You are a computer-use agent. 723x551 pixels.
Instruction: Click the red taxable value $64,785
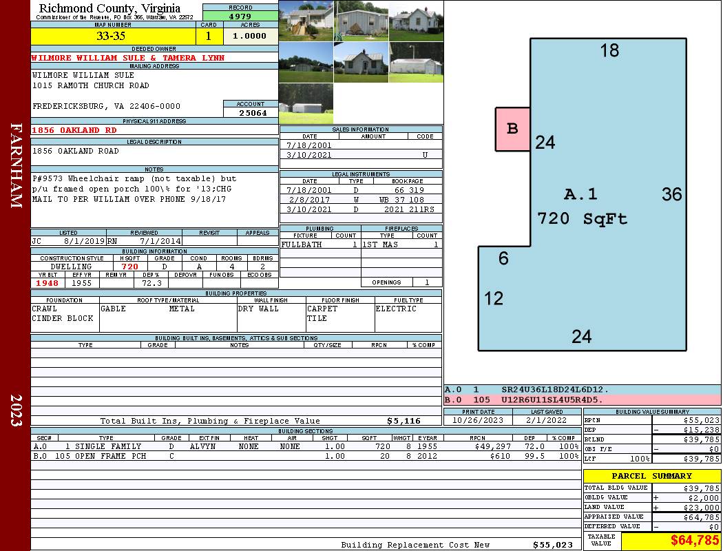pyautogui.click(x=694, y=540)
